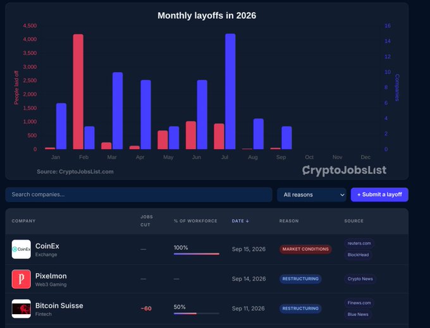
Task: Click the CoinEx company logo
Action: pos(21,249)
